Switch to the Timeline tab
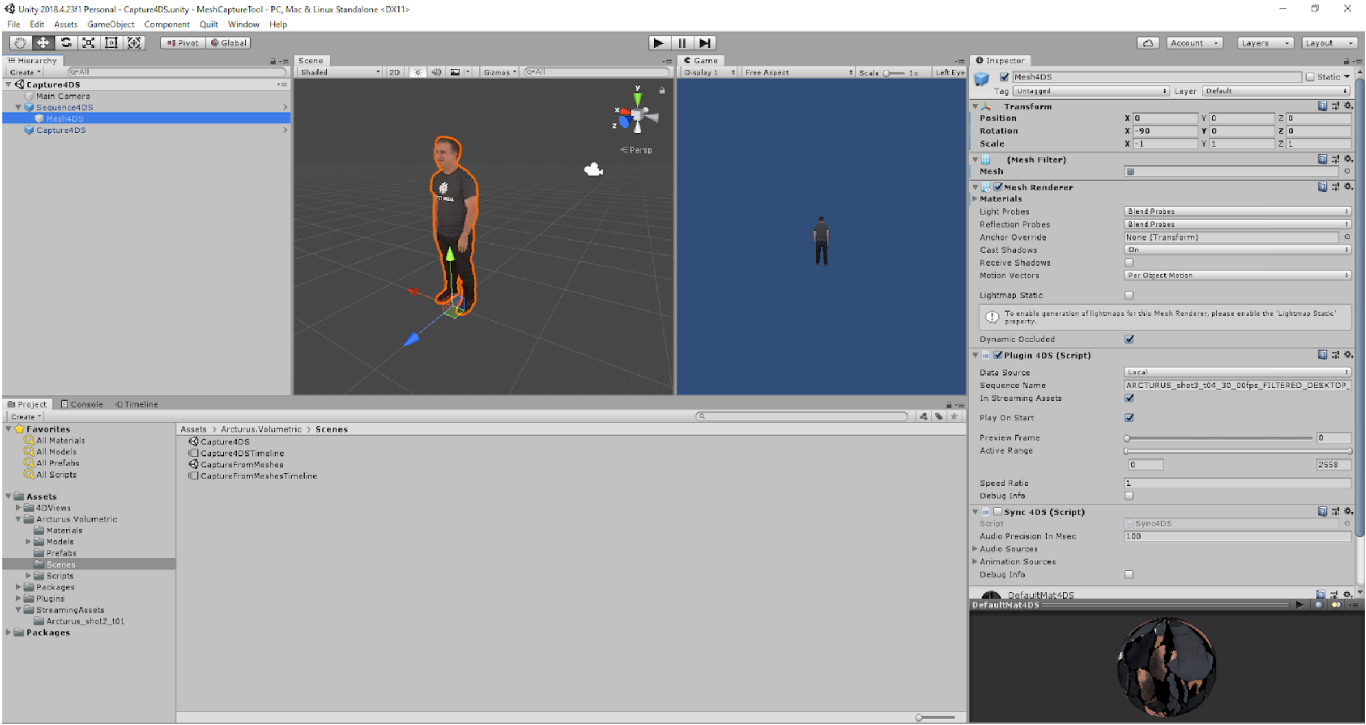The image size is (1366, 725). [137, 404]
